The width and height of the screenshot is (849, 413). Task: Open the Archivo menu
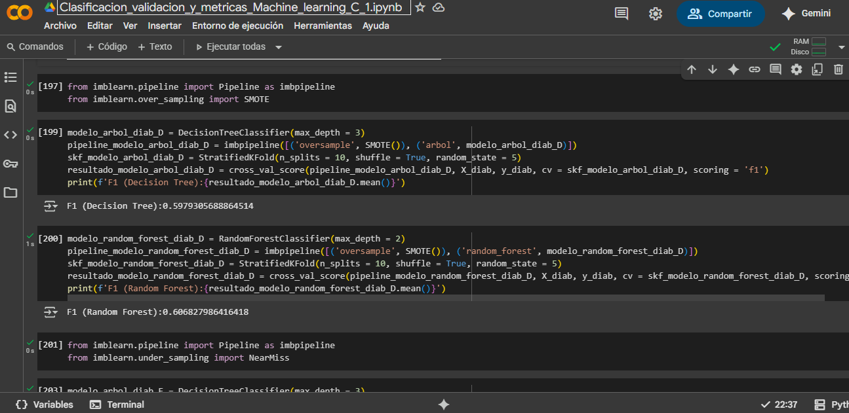pyautogui.click(x=60, y=26)
